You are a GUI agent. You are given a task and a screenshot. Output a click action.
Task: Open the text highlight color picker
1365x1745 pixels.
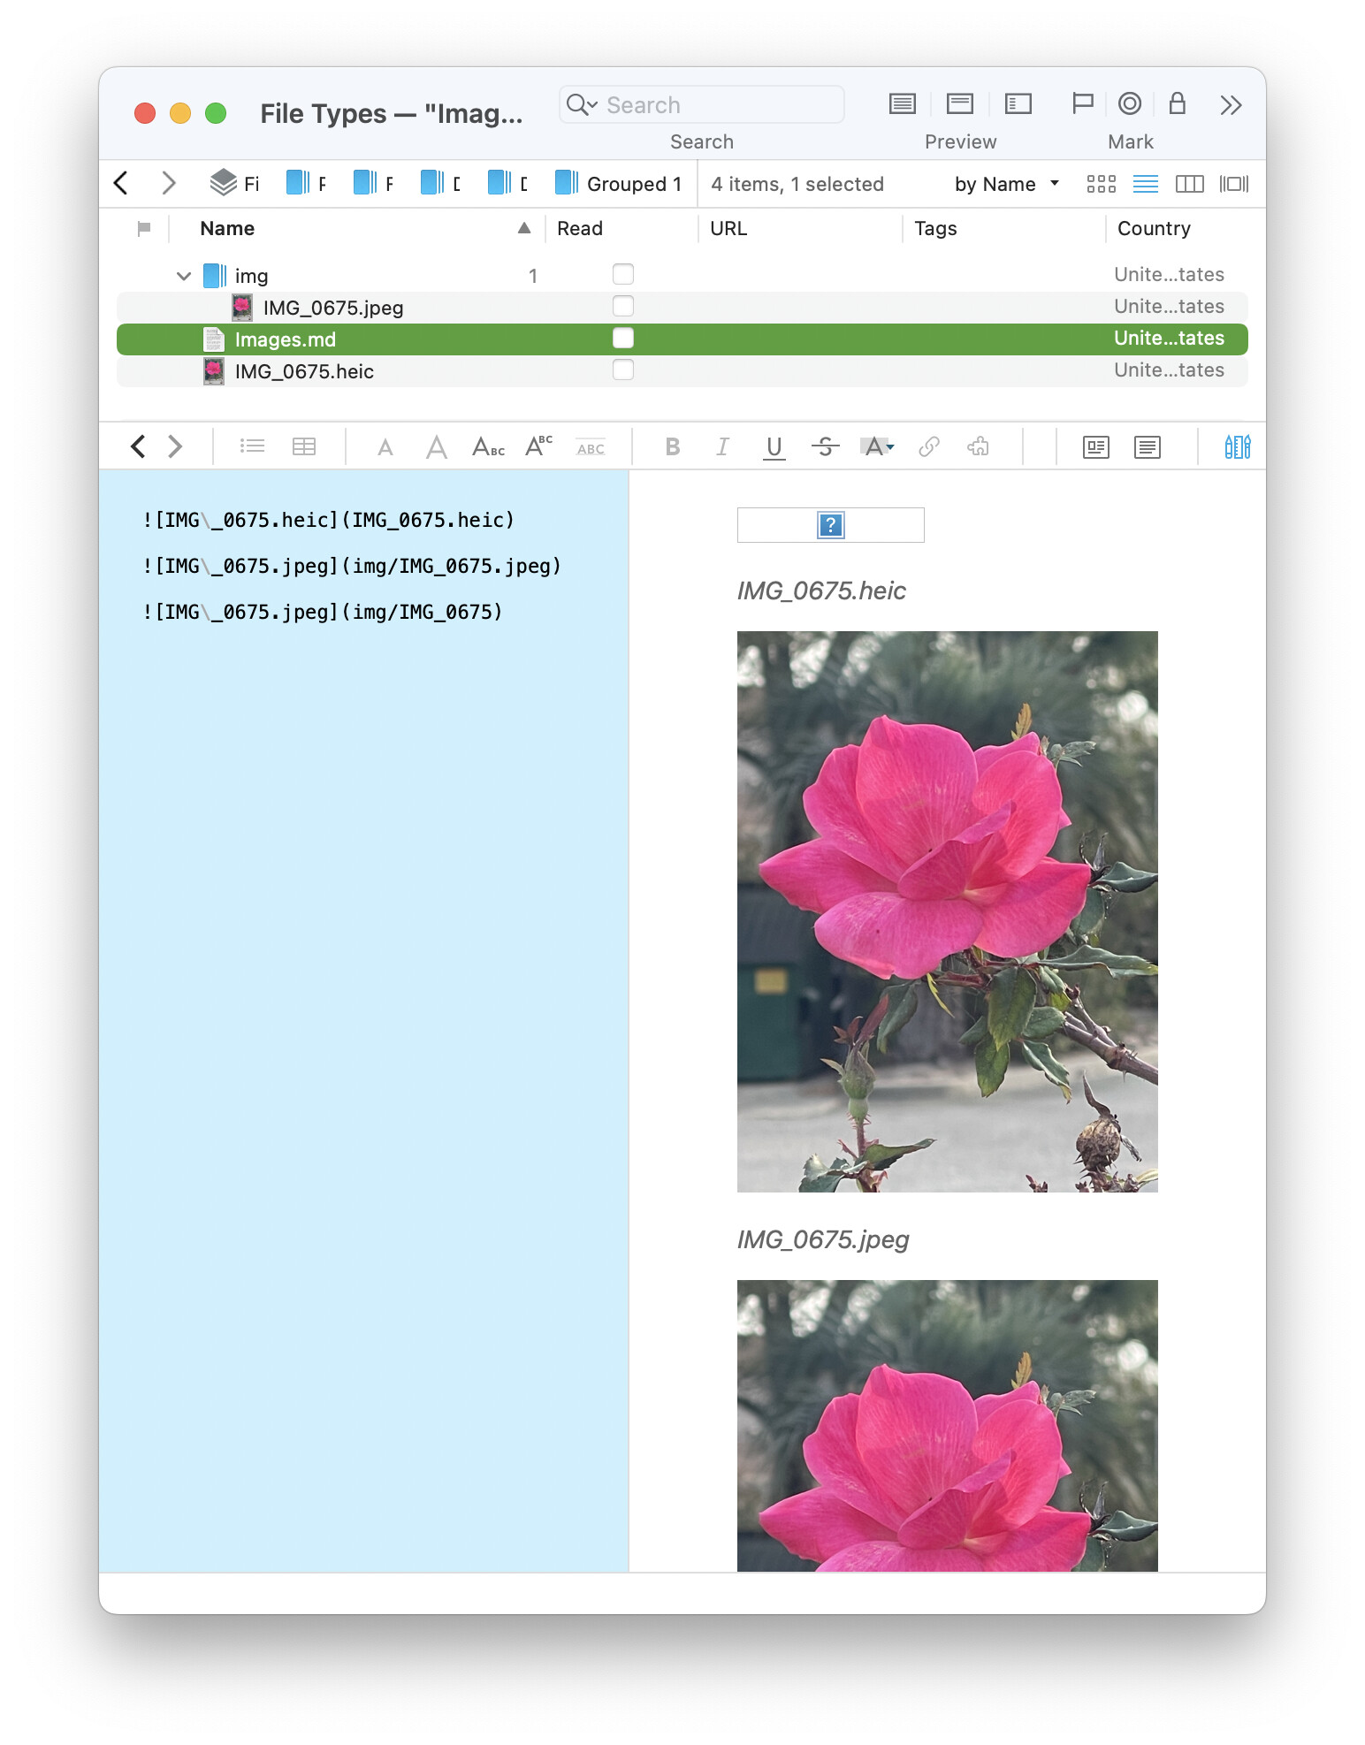click(x=877, y=447)
